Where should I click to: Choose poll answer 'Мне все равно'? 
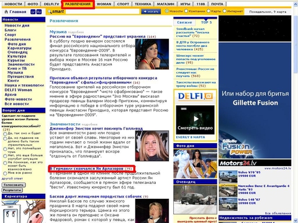point(5,173)
